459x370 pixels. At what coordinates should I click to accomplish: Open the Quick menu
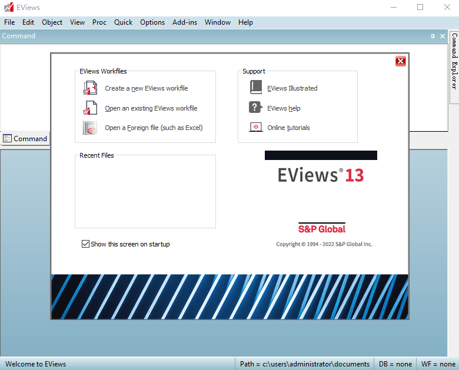click(x=123, y=22)
